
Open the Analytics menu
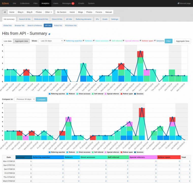tap(45, 3)
